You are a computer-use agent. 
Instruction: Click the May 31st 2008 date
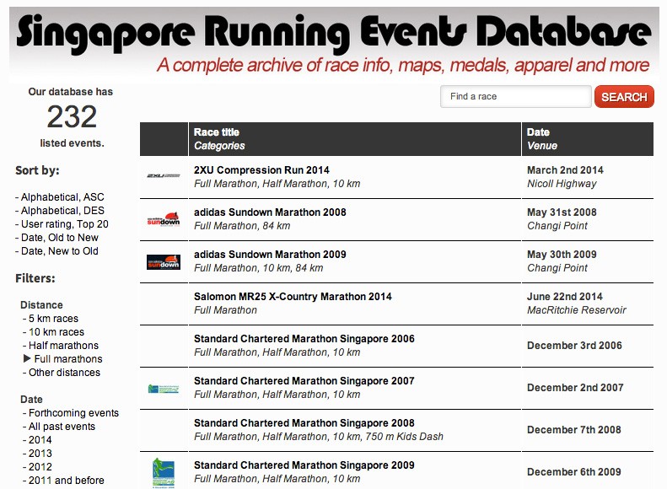click(562, 212)
